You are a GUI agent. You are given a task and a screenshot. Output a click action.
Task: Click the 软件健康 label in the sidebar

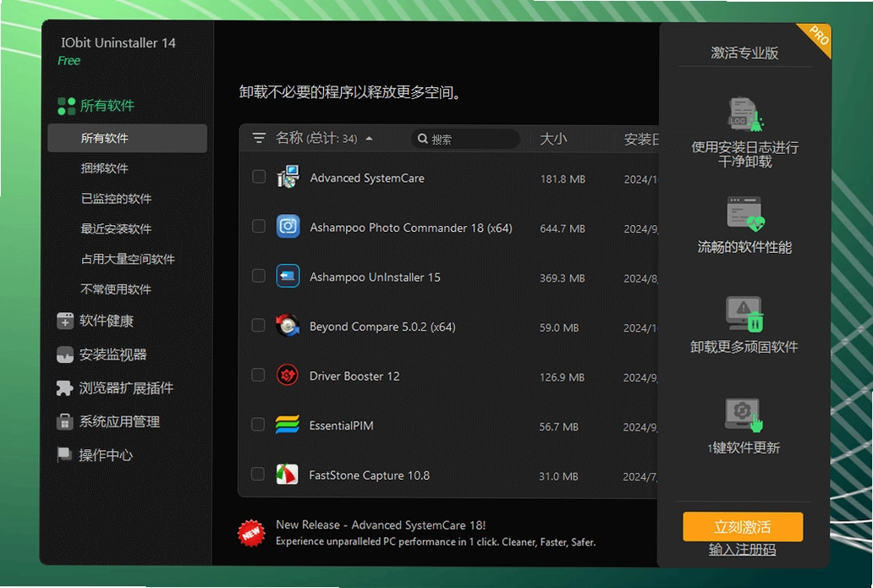(107, 321)
